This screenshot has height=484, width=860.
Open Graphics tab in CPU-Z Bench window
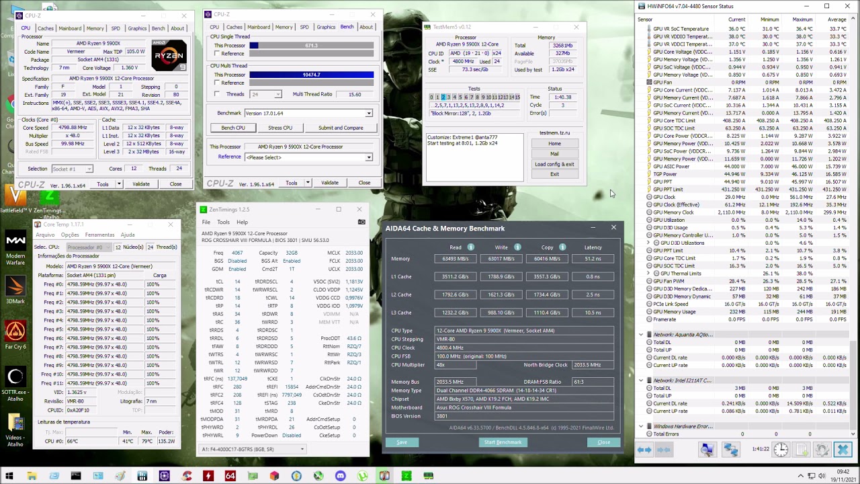point(326,27)
